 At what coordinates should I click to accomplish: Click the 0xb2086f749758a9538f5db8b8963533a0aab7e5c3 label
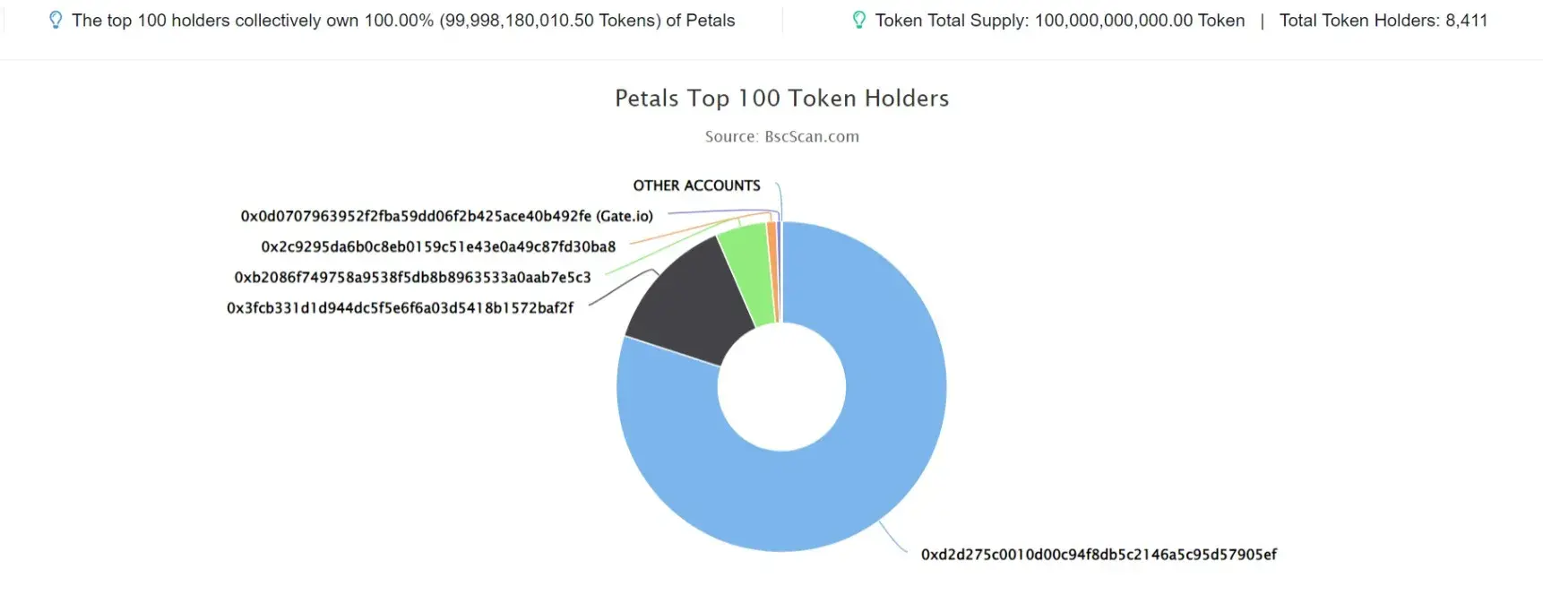[412, 278]
